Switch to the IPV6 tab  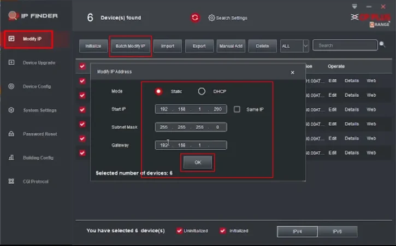[337, 231]
